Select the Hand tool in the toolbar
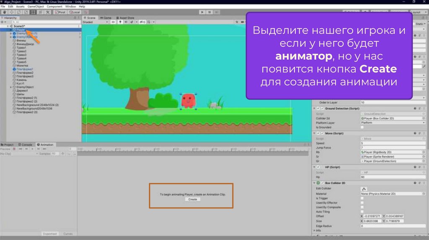 point(4,13)
